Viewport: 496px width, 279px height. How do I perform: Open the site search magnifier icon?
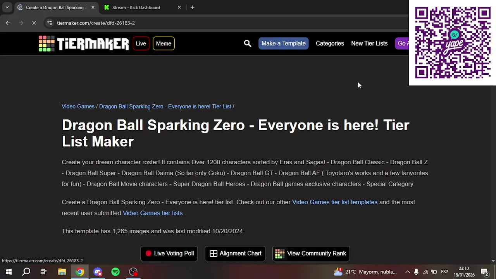[247, 43]
